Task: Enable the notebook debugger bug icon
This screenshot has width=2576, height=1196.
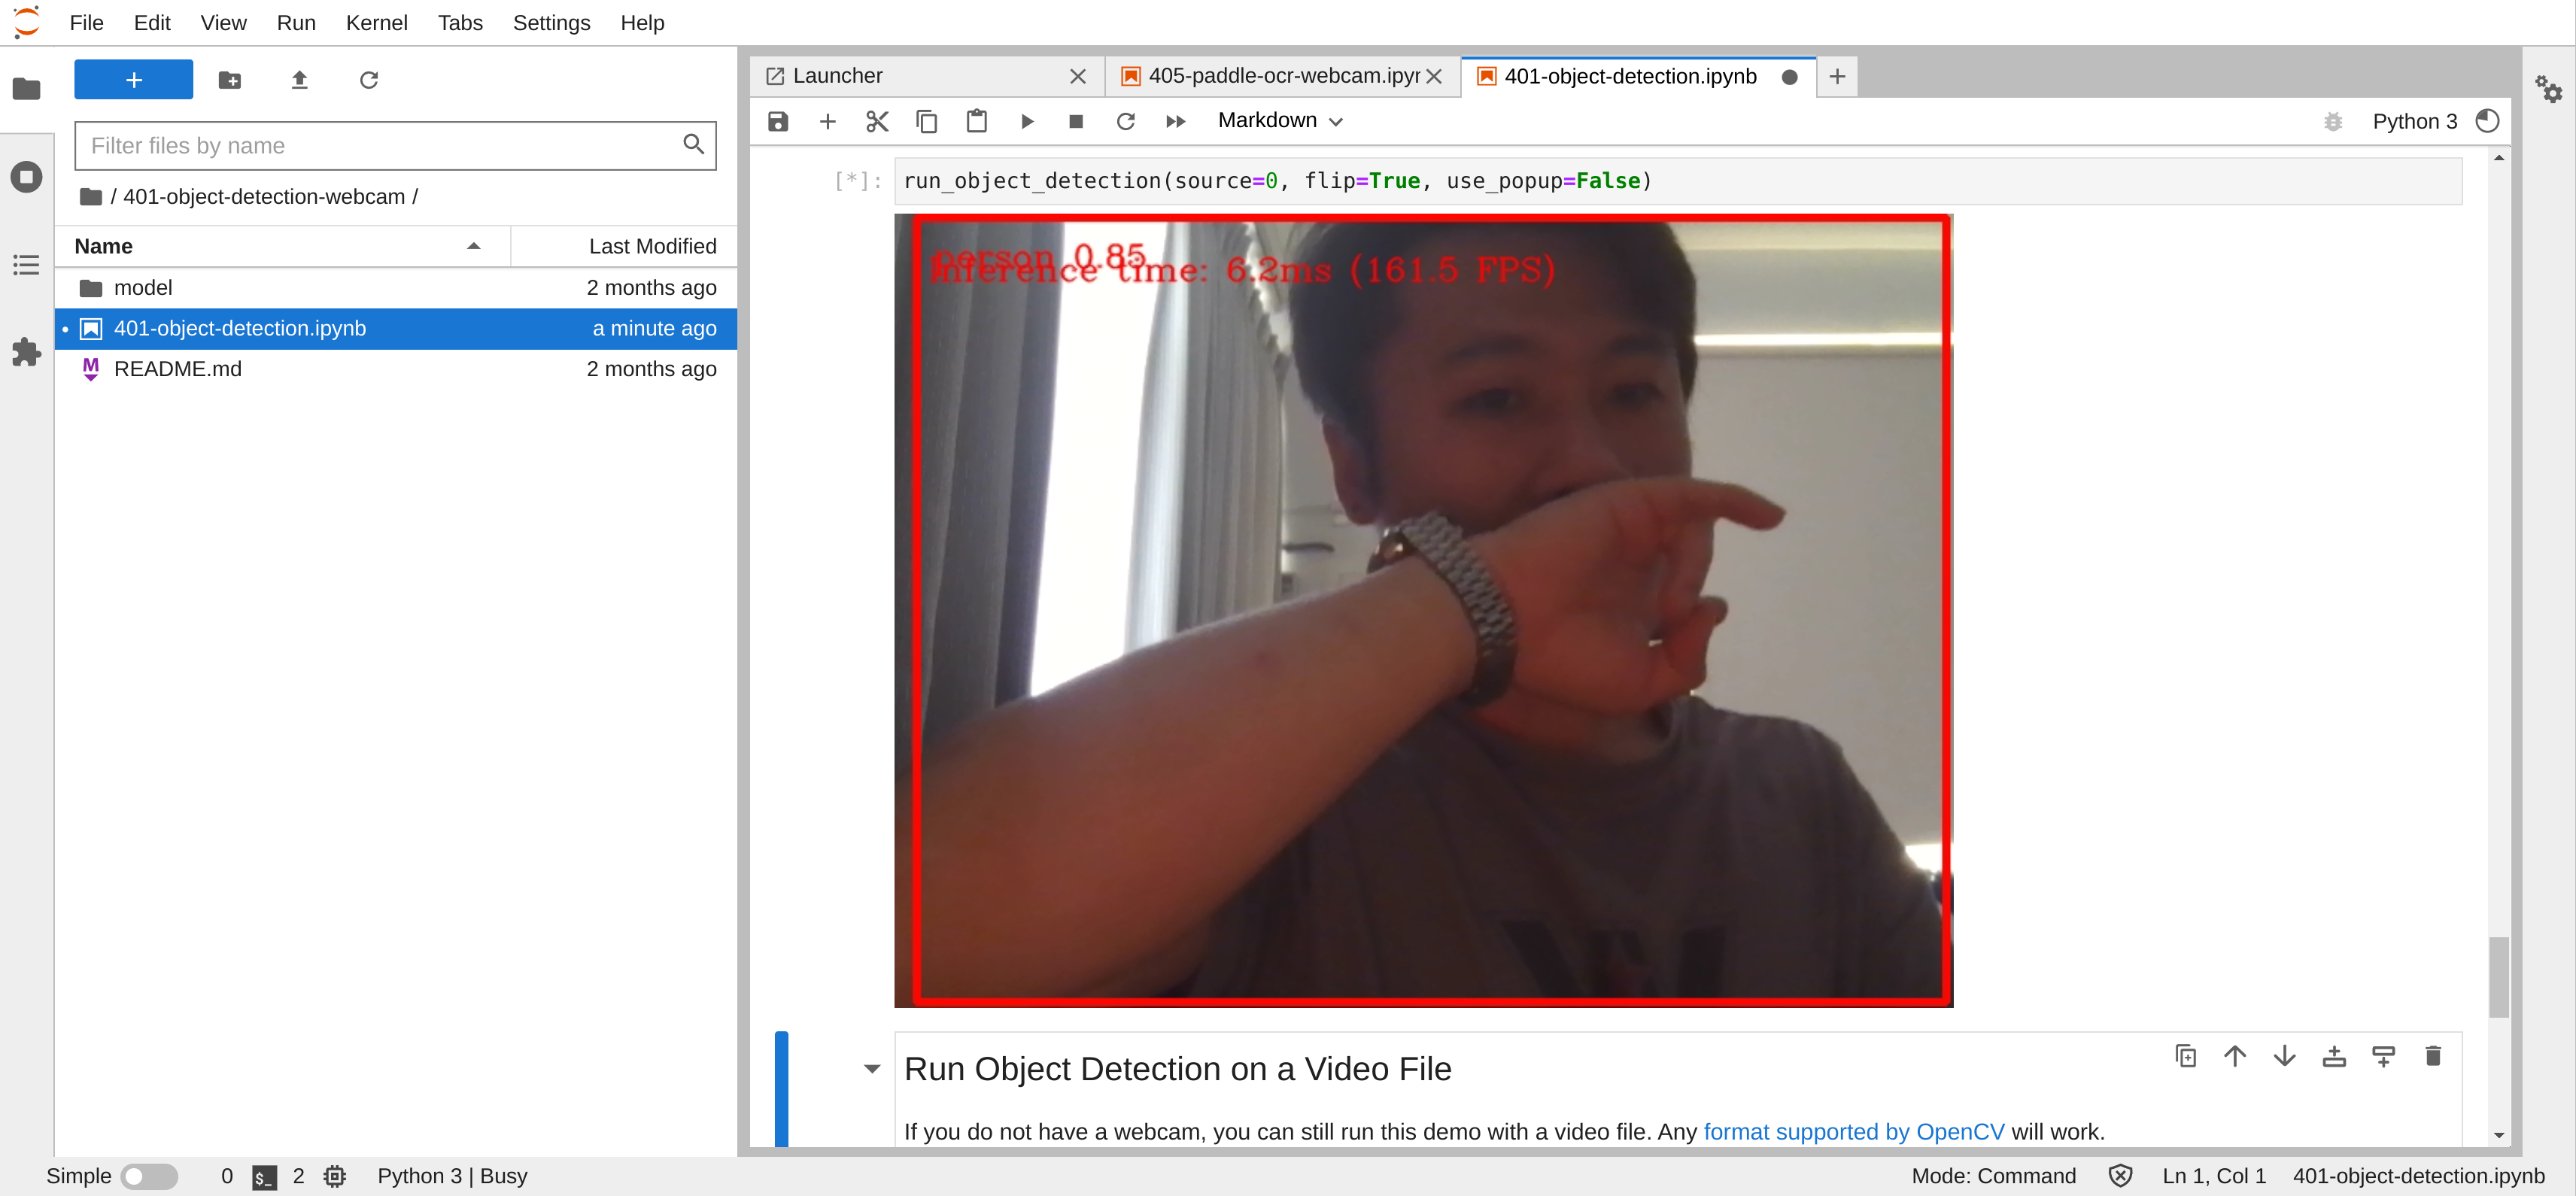Action: tap(2334, 121)
